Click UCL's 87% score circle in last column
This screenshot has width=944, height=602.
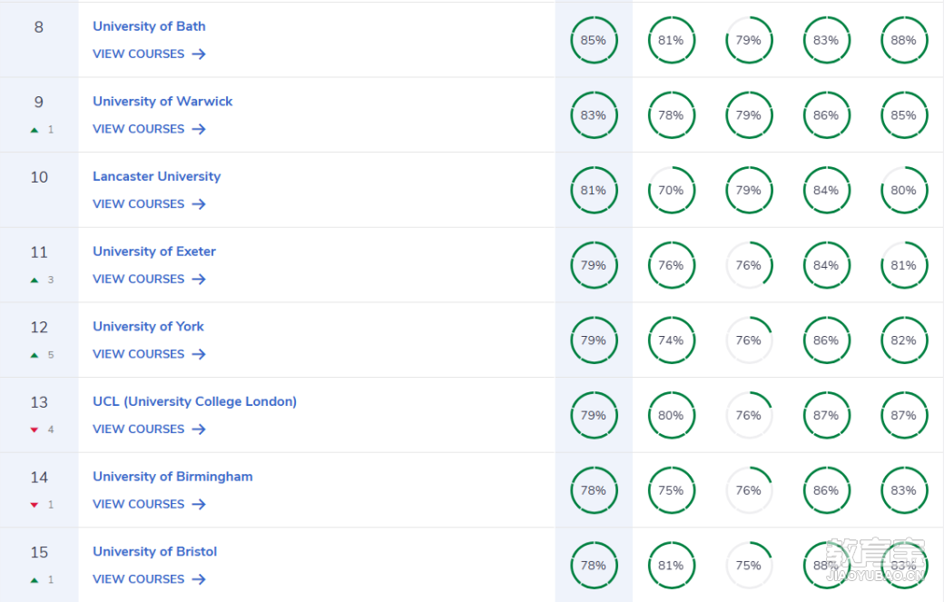(904, 415)
